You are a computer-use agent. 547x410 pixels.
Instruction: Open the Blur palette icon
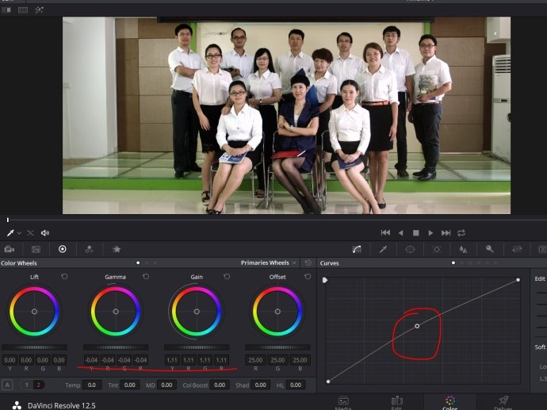click(x=463, y=249)
